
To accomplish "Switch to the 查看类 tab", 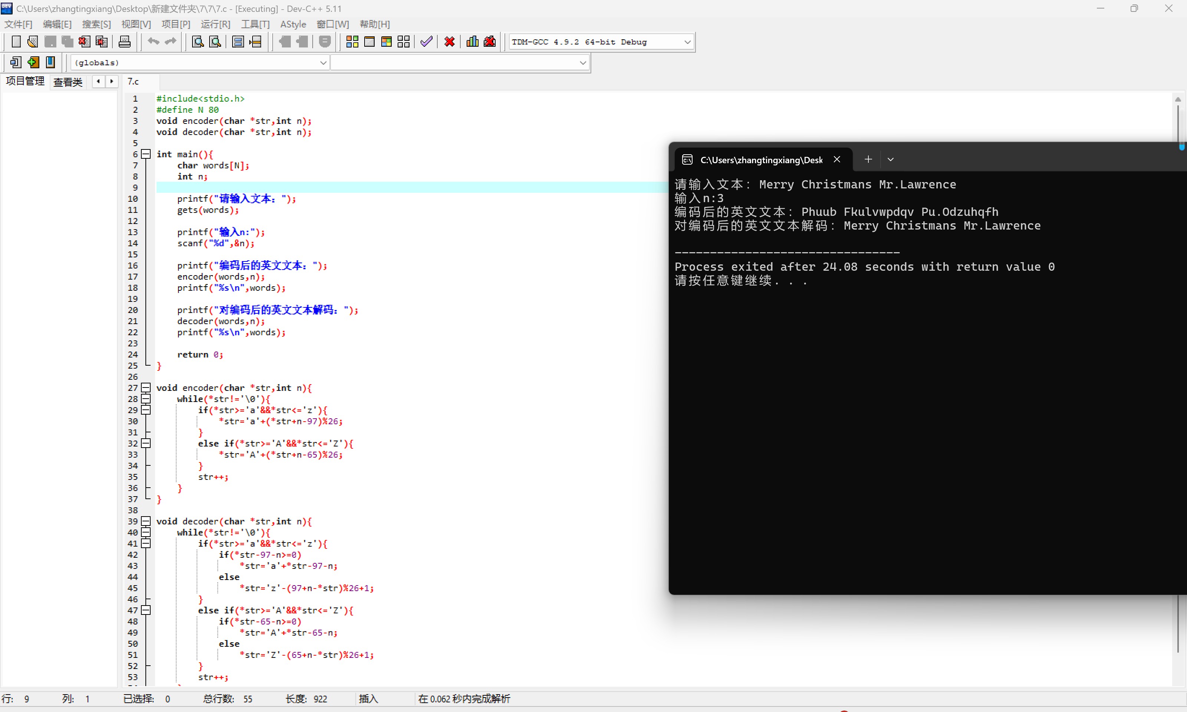I will [68, 82].
